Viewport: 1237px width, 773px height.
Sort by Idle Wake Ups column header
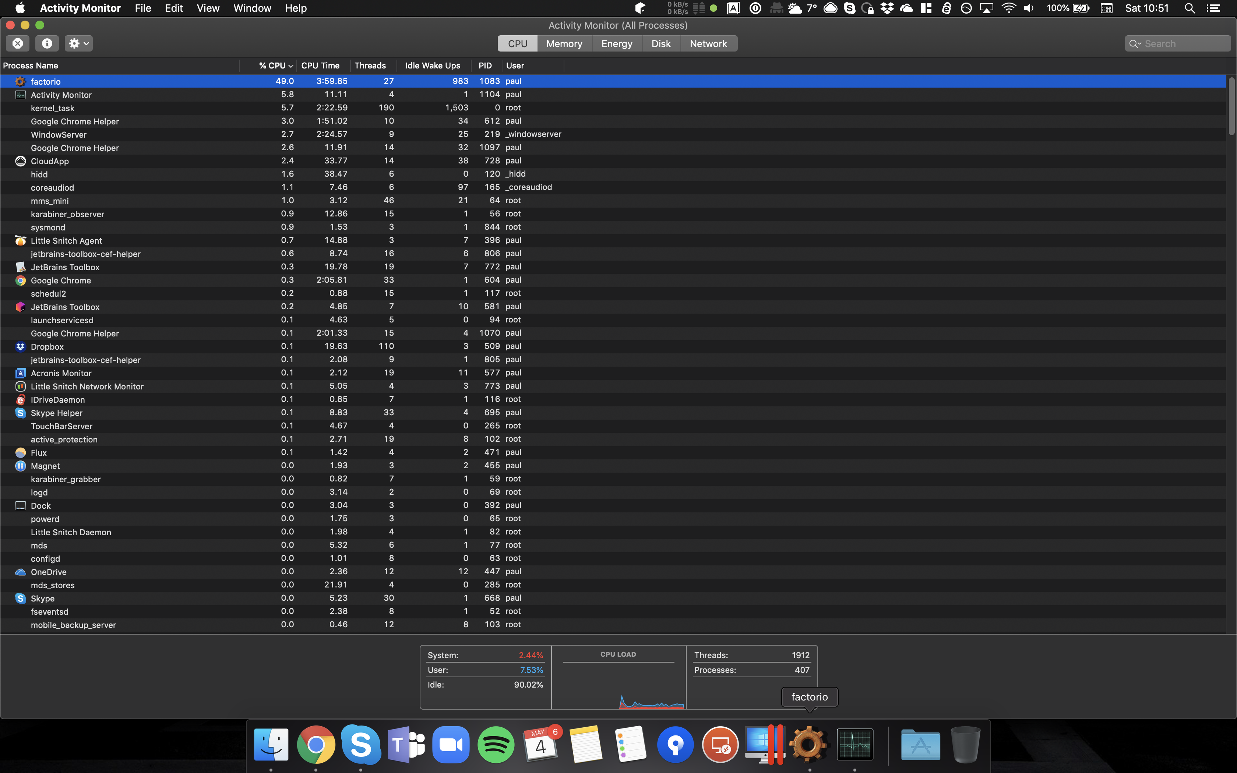(x=433, y=66)
